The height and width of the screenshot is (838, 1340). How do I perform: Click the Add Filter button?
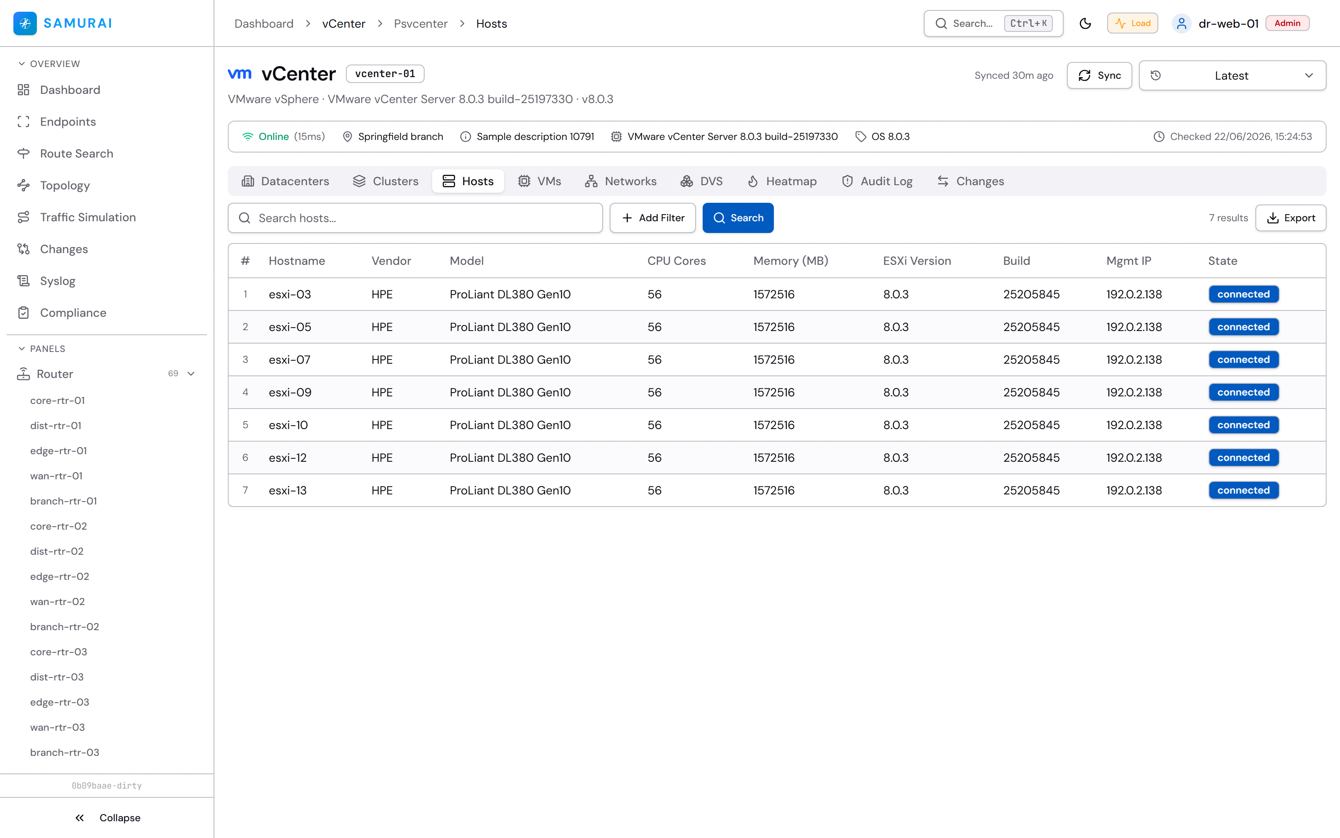(x=653, y=218)
